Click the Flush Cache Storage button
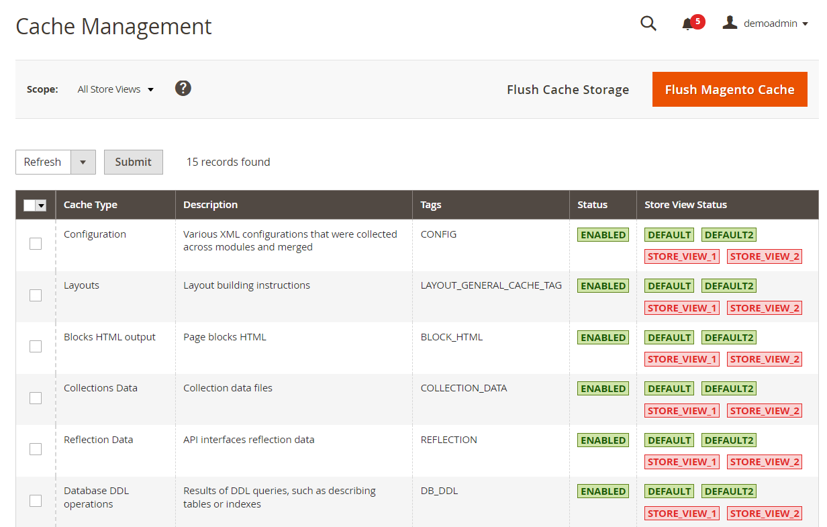The height and width of the screenshot is (527, 827). point(568,89)
